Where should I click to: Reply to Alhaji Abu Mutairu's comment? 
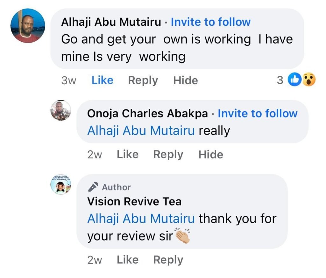click(143, 80)
